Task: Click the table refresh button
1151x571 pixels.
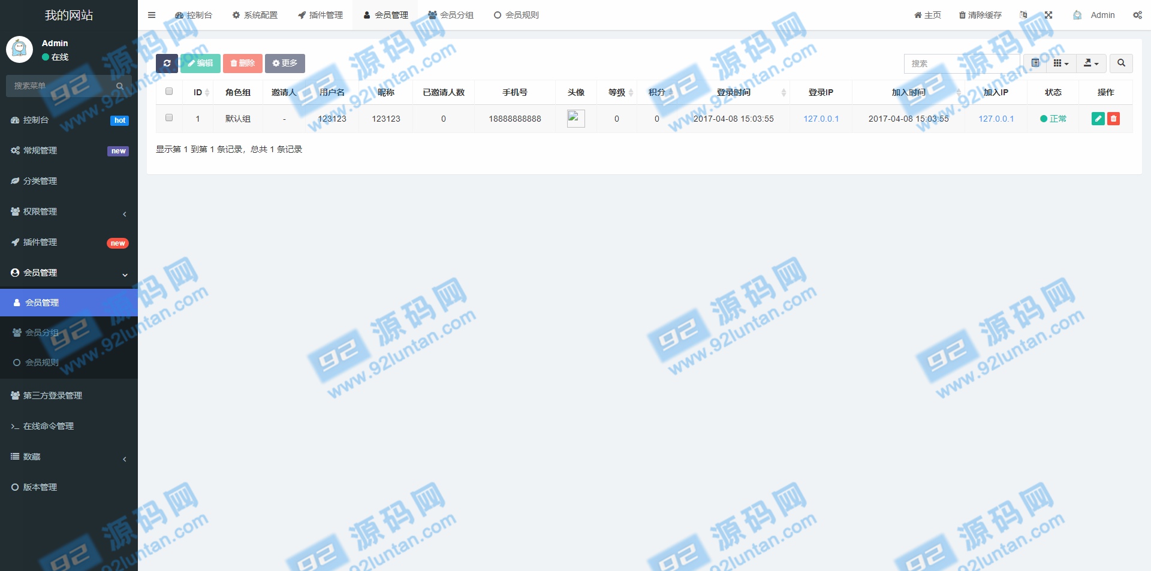Action: (x=167, y=63)
